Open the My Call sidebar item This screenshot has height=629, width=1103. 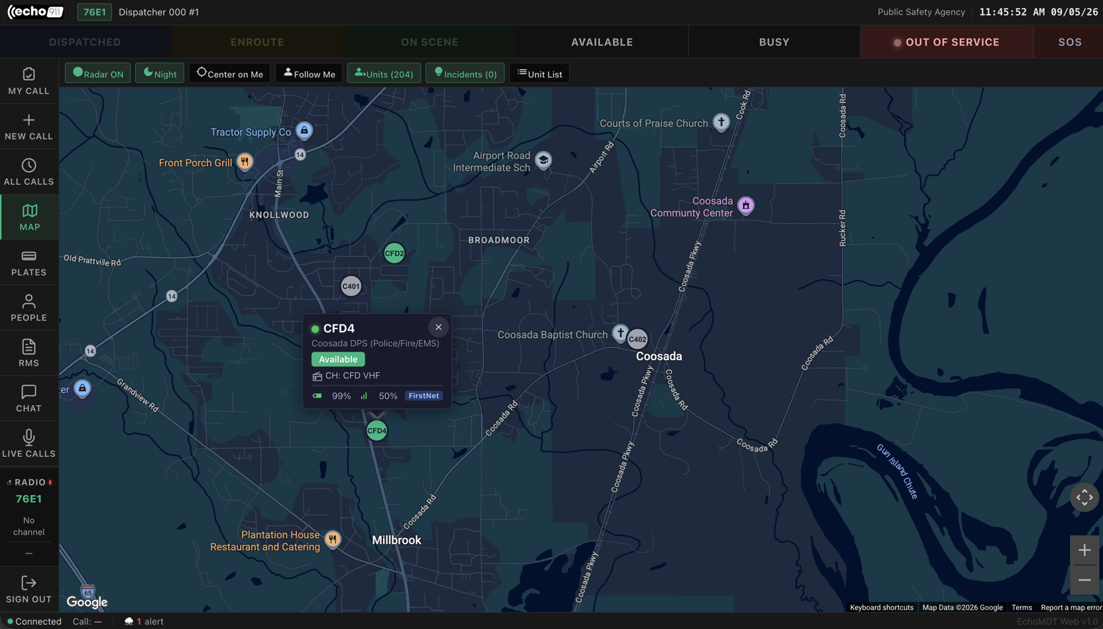[29, 81]
